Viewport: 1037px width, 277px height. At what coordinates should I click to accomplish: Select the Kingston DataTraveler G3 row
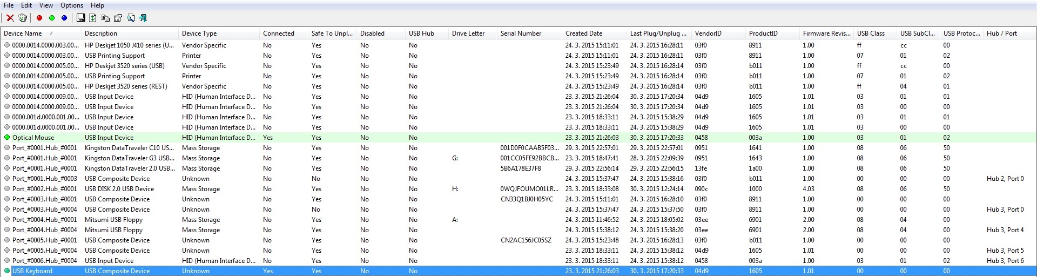point(518,158)
